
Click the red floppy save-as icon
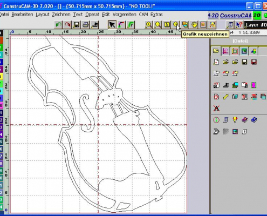click(x=254, y=62)
